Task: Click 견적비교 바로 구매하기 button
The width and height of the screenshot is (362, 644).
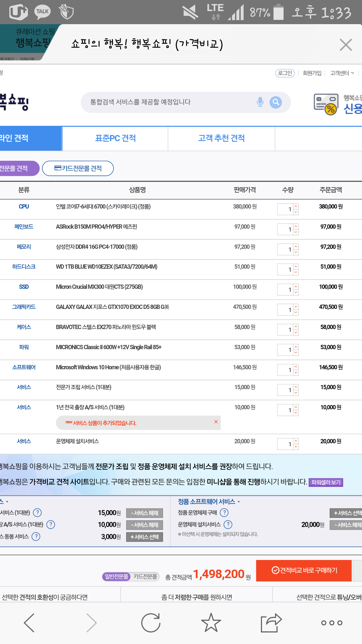Action: point(304,570)
